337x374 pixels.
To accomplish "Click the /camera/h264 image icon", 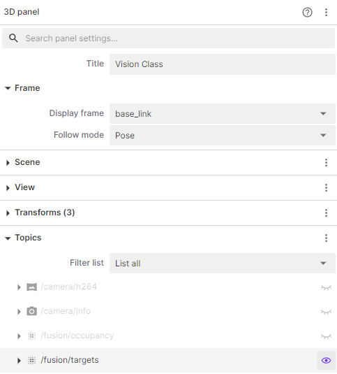I will click(31, 287).
